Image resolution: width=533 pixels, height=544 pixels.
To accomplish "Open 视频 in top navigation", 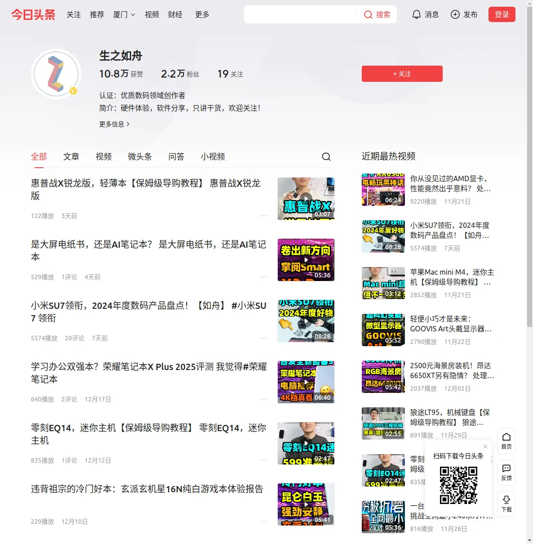I will 152,15.
